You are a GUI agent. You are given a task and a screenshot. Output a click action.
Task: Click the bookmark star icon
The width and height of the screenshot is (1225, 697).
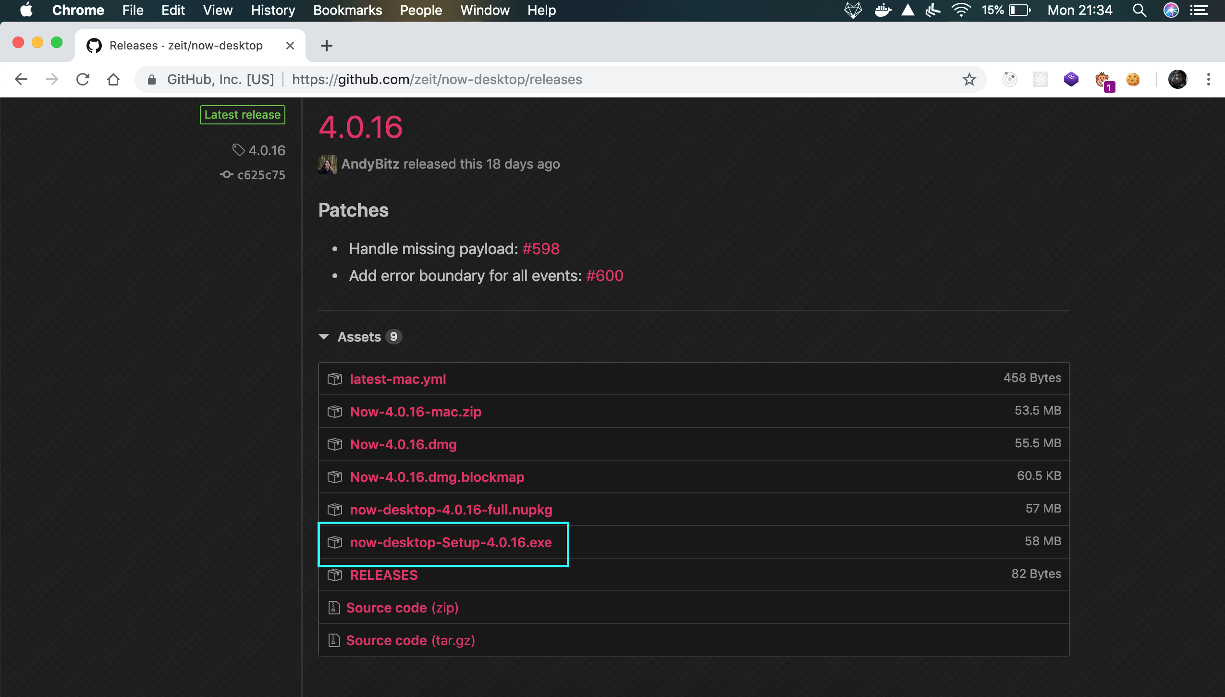point(969,79)
